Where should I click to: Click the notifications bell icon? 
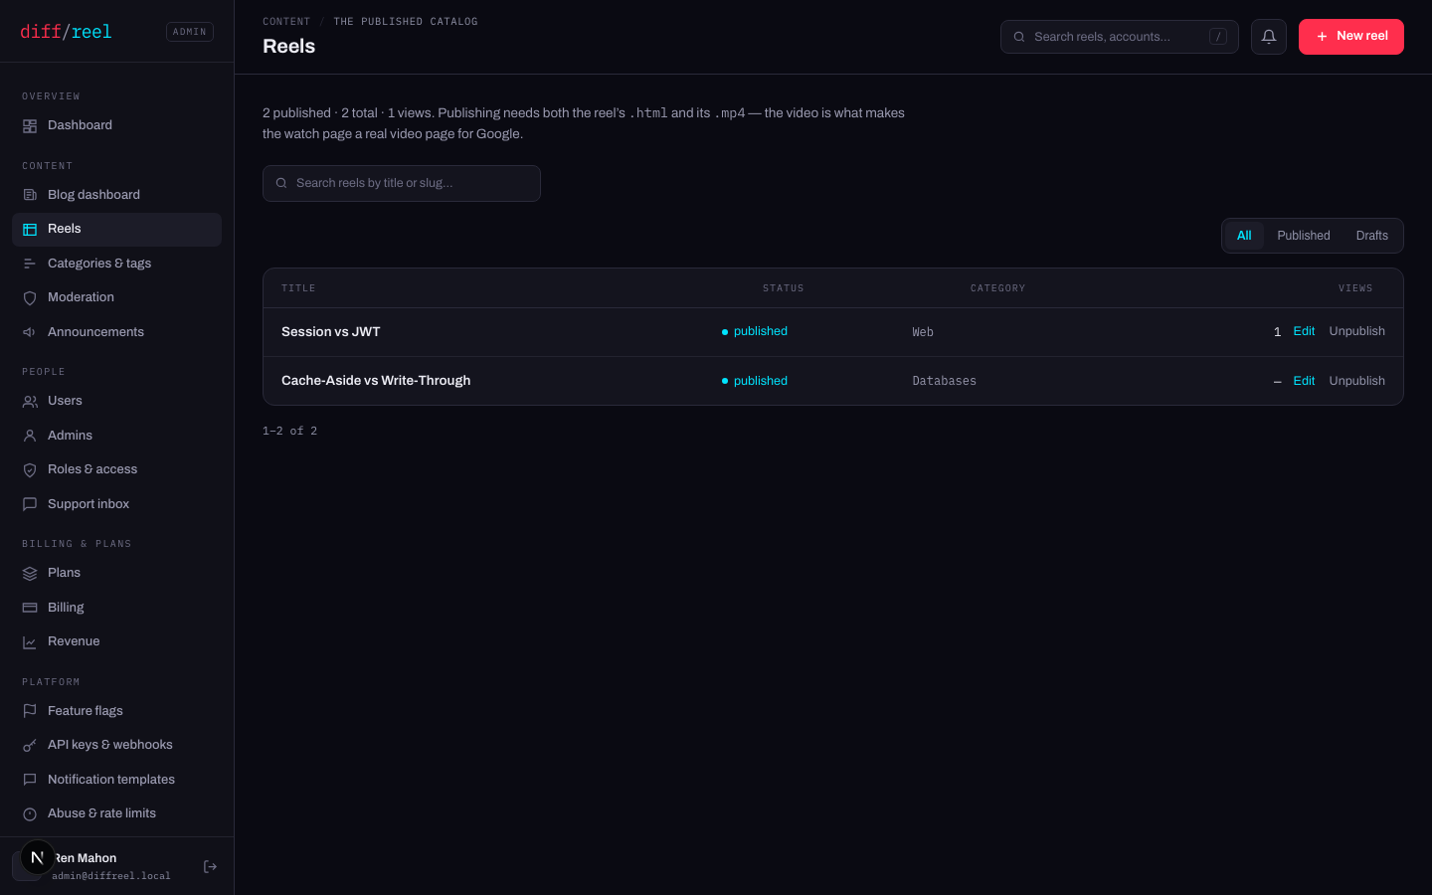pos(1269,37)
